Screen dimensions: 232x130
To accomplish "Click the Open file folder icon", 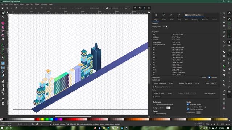I will point(224,18).
